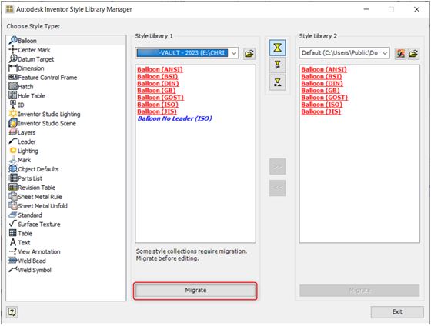Select Balloon (ANSI) in Style Library 2

point(324,69)
